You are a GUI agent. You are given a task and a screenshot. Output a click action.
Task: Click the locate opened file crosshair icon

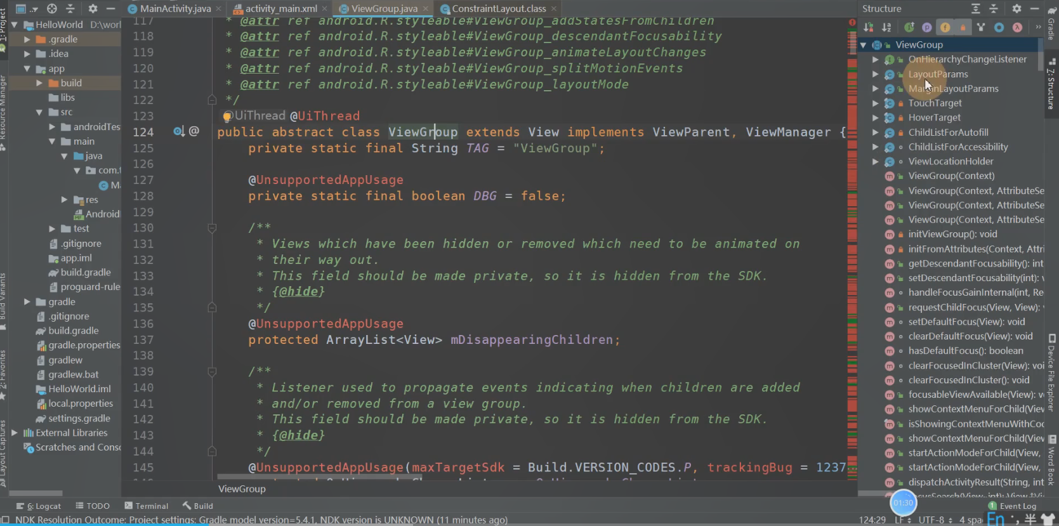point(52,9)
